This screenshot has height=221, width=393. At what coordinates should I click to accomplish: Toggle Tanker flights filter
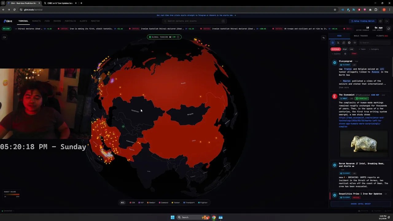176,203
